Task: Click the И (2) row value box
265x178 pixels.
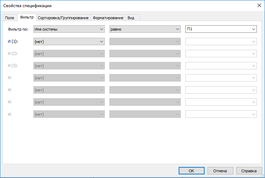Action: (221, 54)
